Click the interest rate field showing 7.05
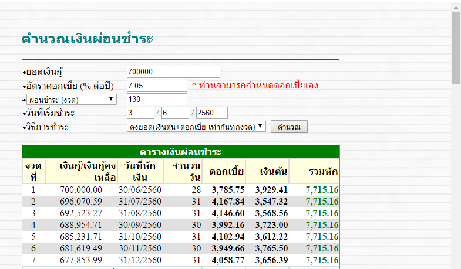The width and height of the screenshot is (461, 269). point(157,86)
